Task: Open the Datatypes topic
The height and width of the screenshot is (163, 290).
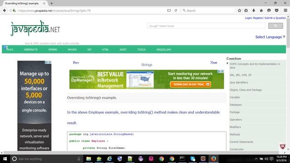Action: (236, 105)
